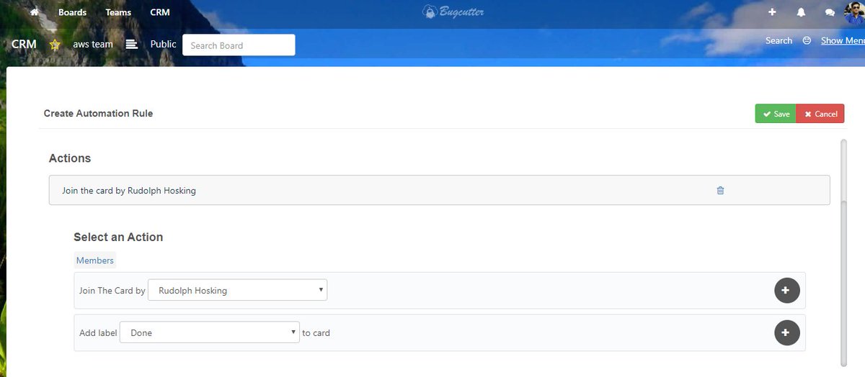Click the Join the card by Rudolph Hosking row
The width and height of the screenshot is (865, 377).
point(439,191)
